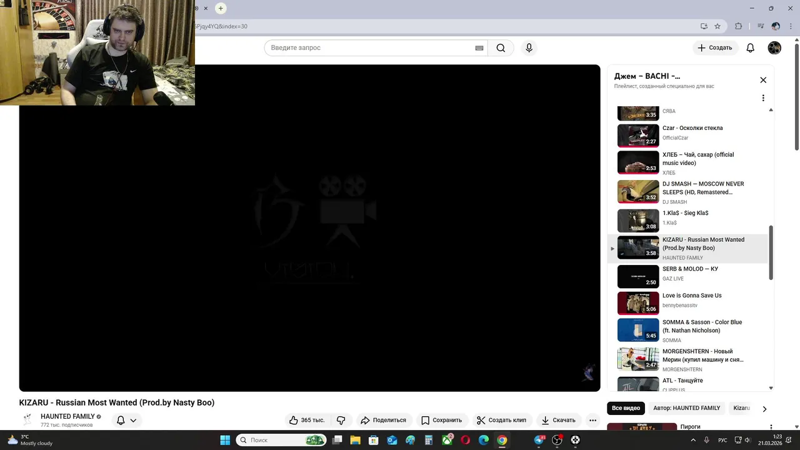
Task: Dislike the video with thumbs-down
Action: [341, 421]
